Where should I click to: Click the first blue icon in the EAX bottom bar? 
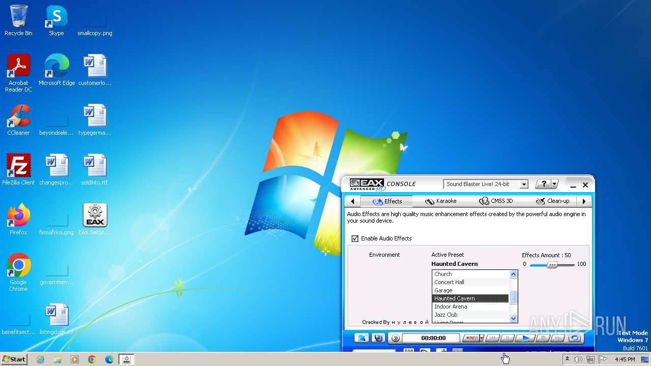[x=361, y=338]
